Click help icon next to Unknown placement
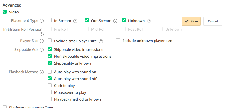The width and height of the screenshot is (249, 108). [x=149, y=21]
